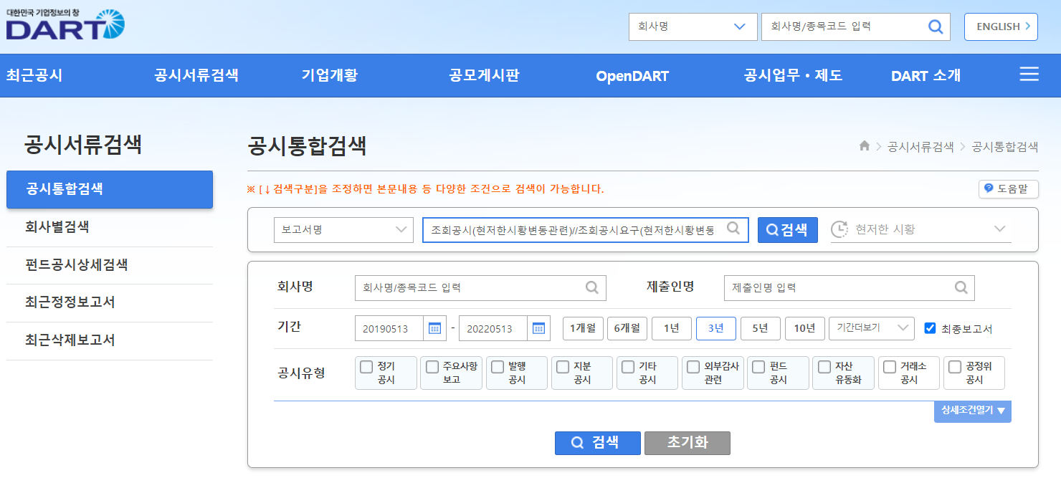Viewport: 1061px width, 483px height.
Task: Check the 펀드공시 checkbox
Action: pos(758,367)
